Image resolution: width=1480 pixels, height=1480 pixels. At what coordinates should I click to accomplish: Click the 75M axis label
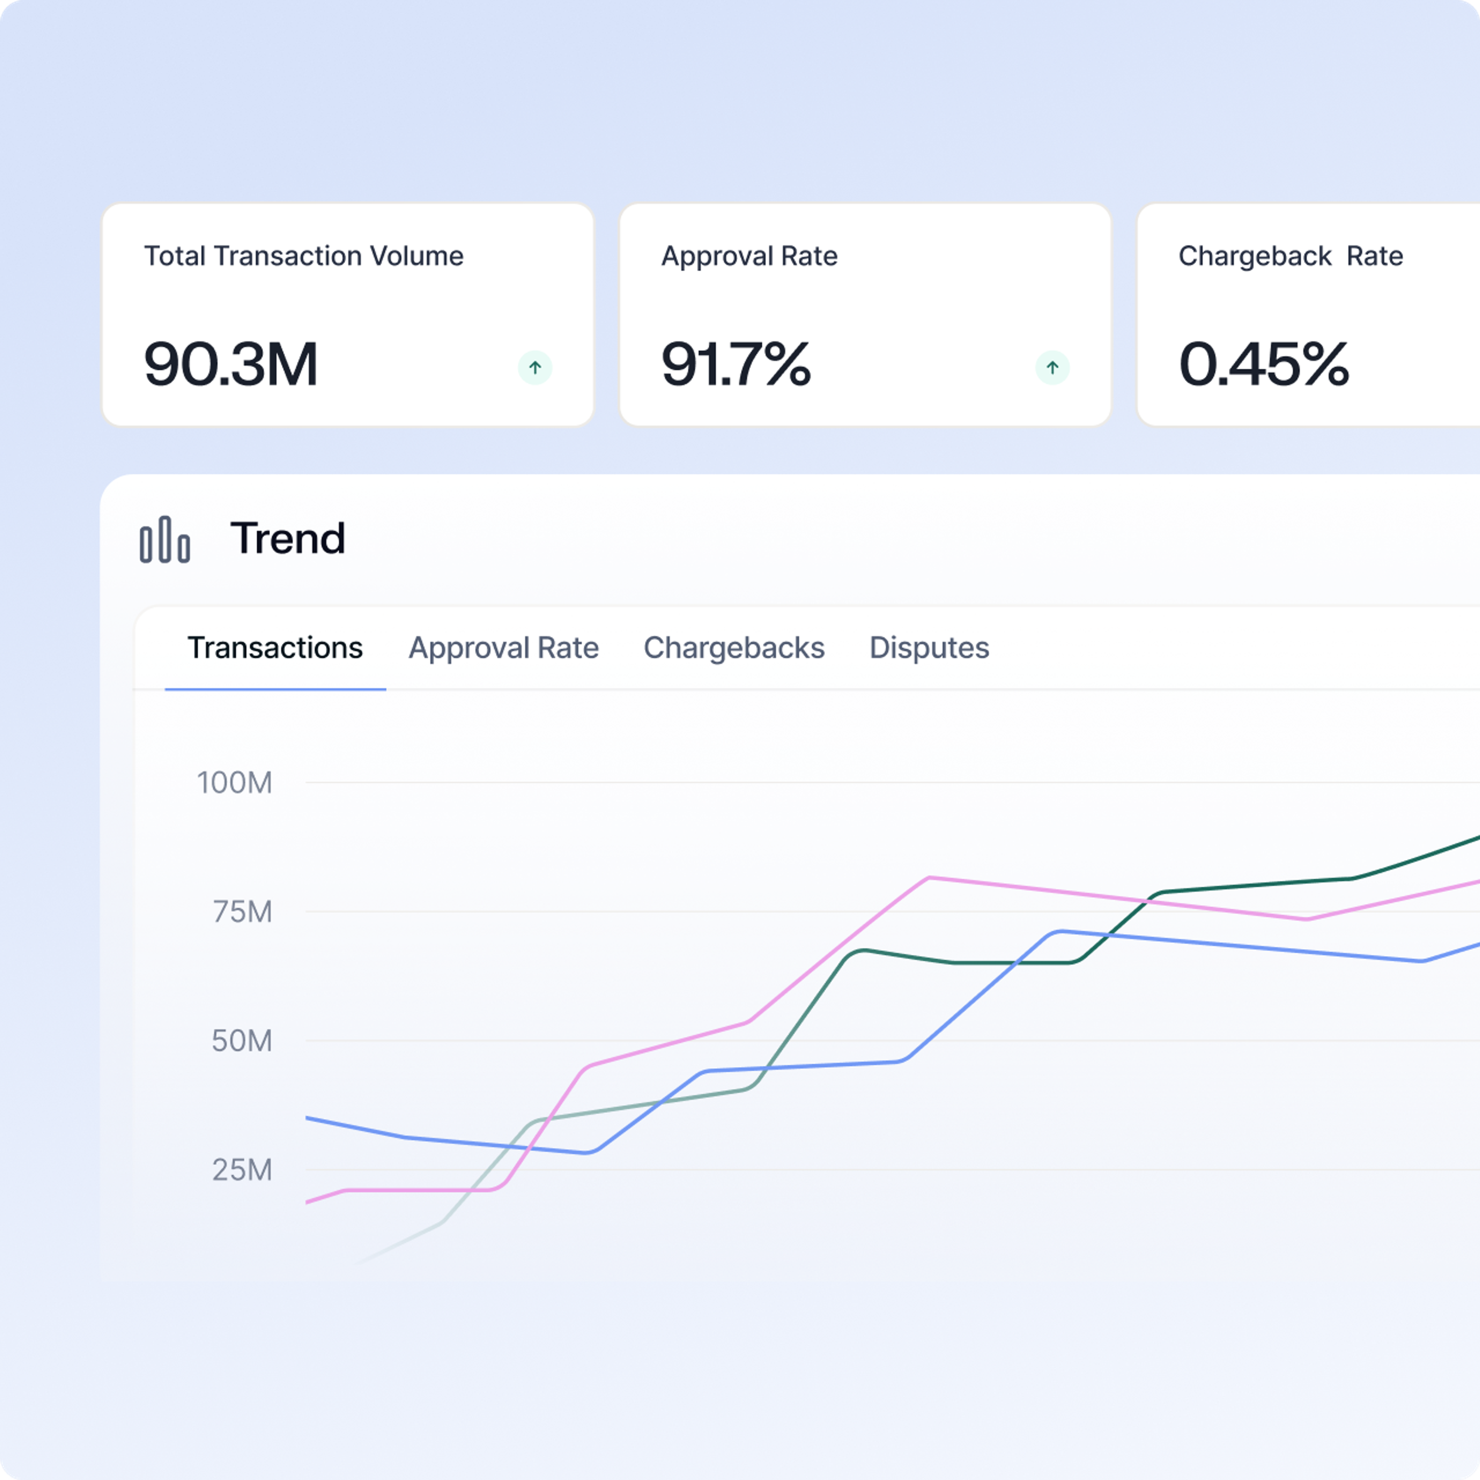242,912
